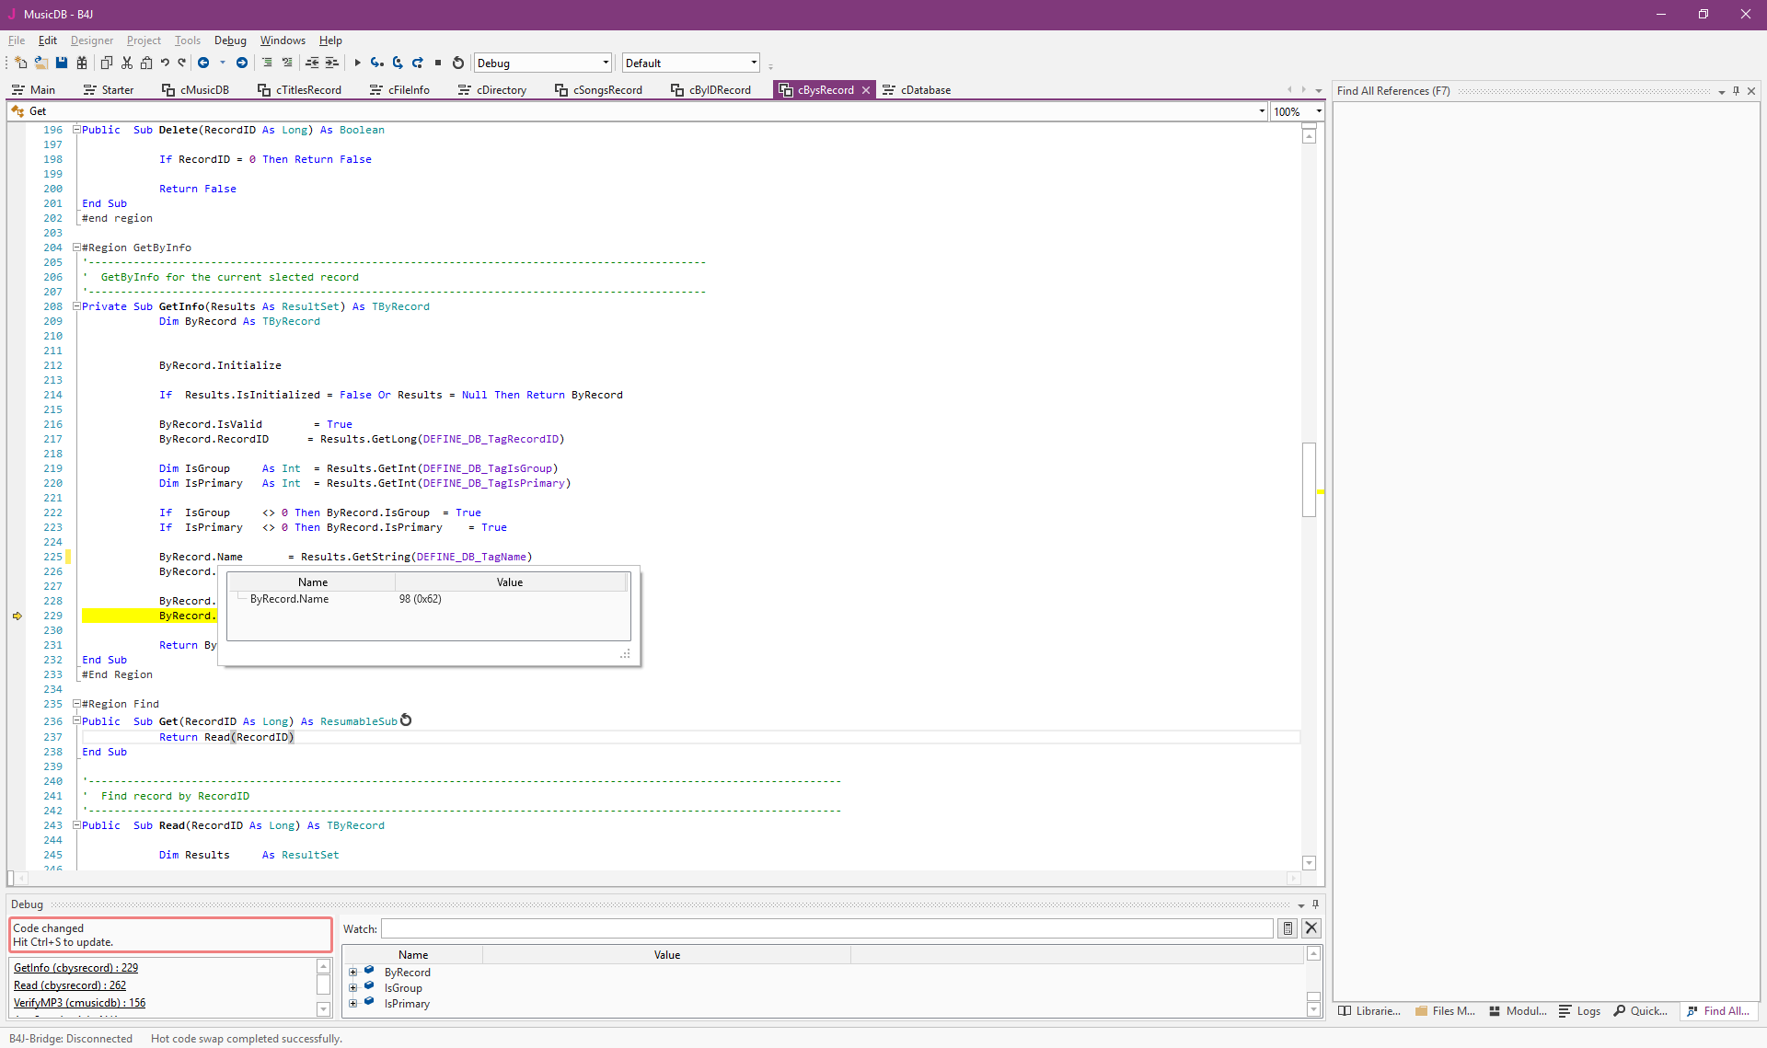The height and width of the screenshot is (1048, 1767).
Task: Save all modified files
Action: [x=81, y=63]
